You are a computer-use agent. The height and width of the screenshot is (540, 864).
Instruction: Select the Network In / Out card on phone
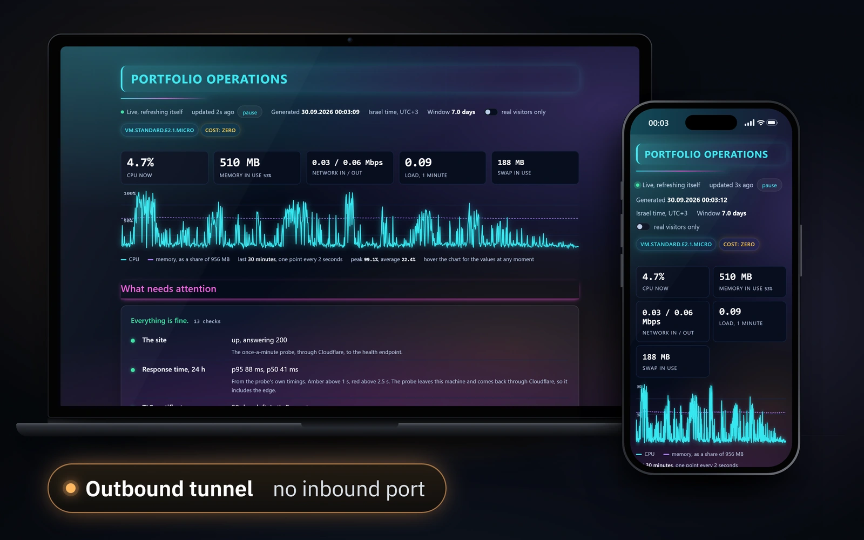(x=672, y=321)
